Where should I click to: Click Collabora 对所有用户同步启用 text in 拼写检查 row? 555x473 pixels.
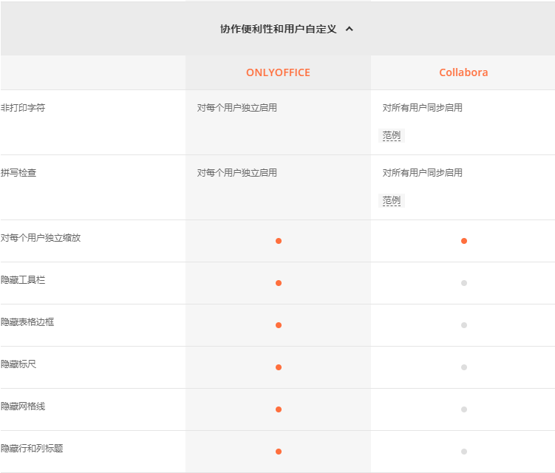tap(422, 173)
